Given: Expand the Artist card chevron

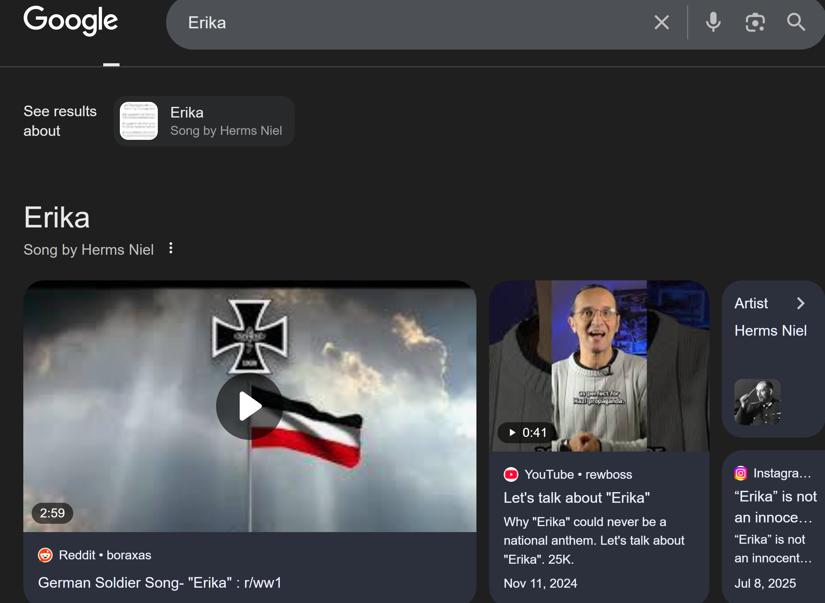Looking at the screenshot, I should (801, 303).
